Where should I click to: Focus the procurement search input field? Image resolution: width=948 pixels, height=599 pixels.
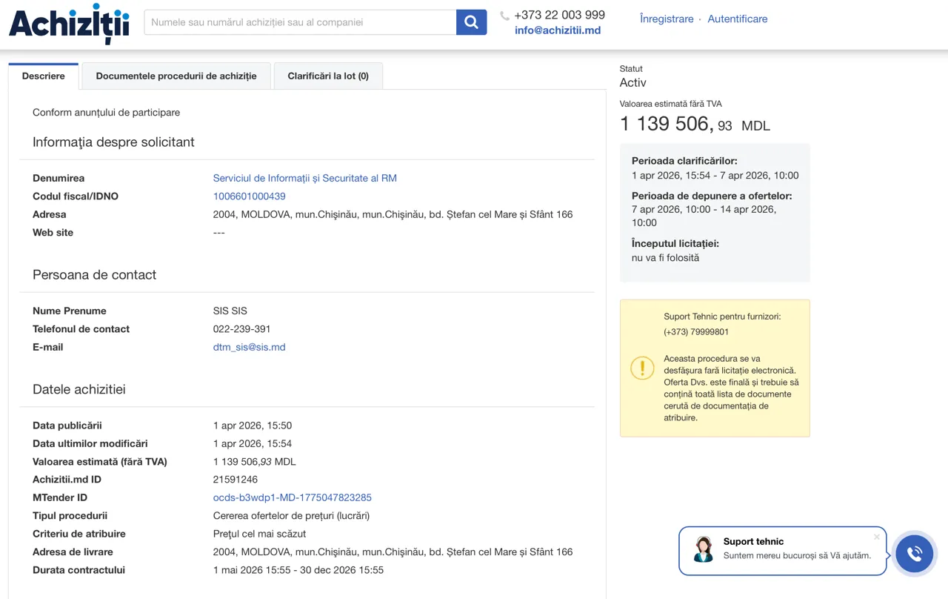300,22
